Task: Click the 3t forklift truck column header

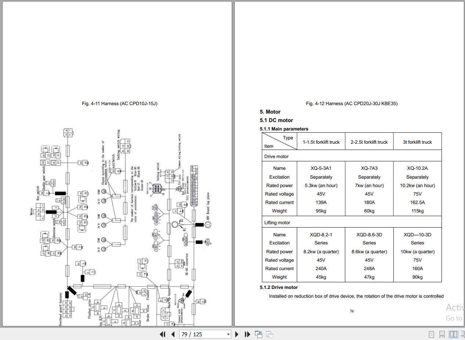Action: coord(417,142)
